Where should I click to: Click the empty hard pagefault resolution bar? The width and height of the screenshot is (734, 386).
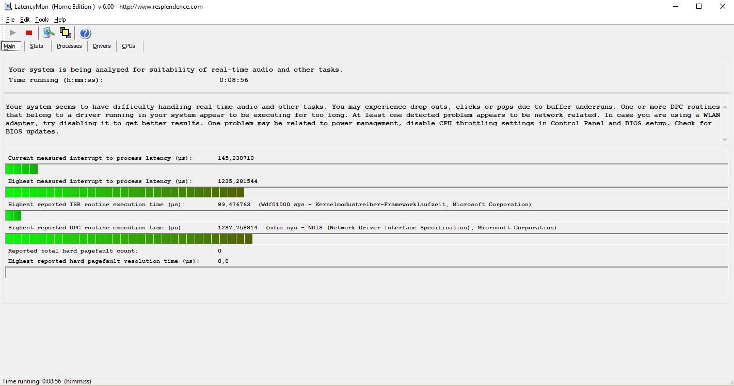[367, 272]
